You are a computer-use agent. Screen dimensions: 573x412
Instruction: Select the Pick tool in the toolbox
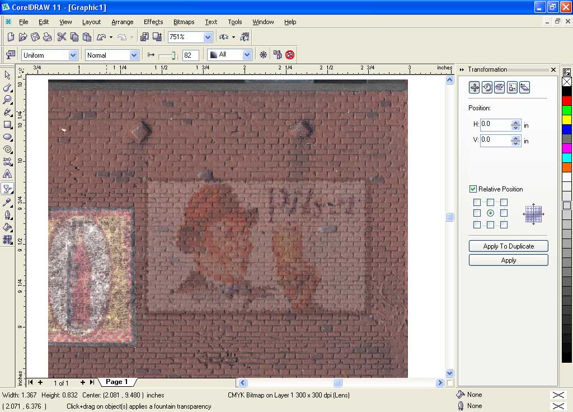pos(8,75)
